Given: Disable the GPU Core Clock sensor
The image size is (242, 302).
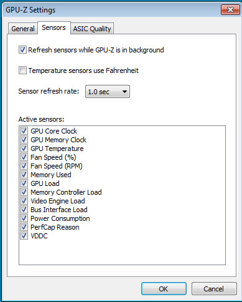Looking at the screenshot, I should coord(24,131).
